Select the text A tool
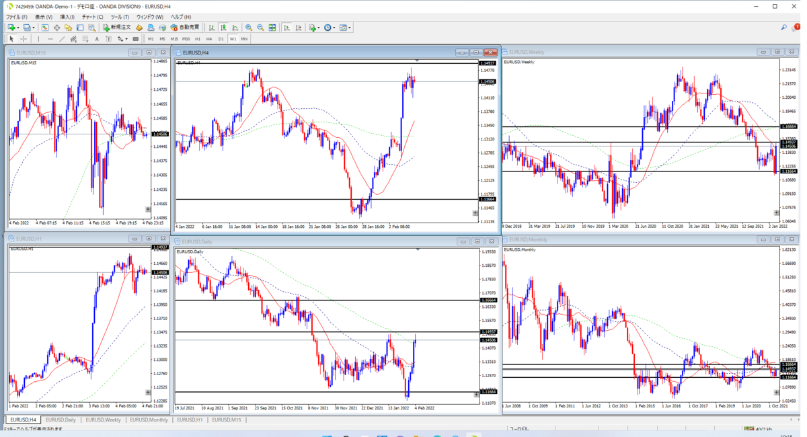Viewport: 807px width, 437px height. point(97,39)
